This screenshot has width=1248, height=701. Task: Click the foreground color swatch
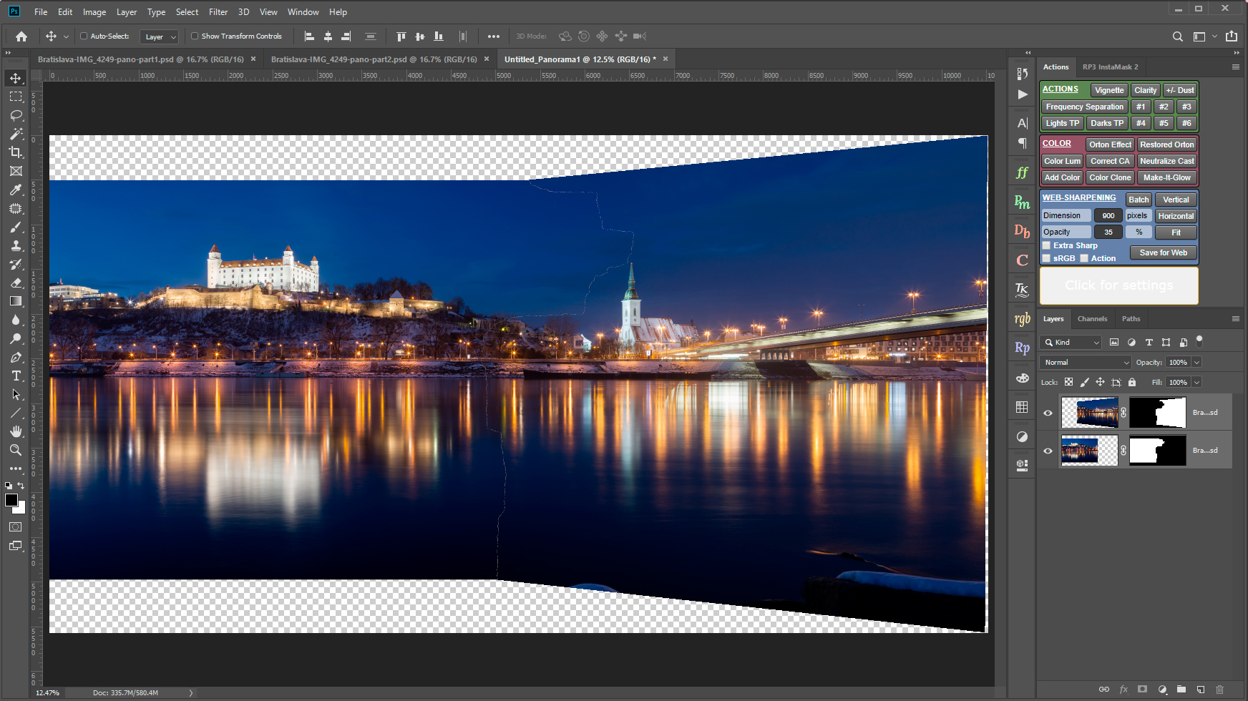click(11, 500)
